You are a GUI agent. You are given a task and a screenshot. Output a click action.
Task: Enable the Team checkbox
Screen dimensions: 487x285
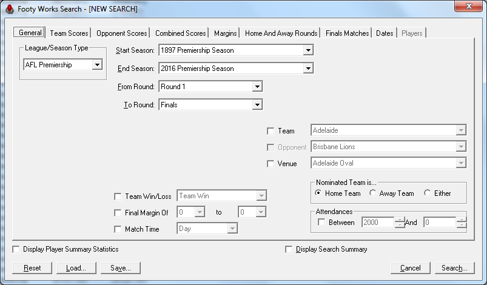270,130
